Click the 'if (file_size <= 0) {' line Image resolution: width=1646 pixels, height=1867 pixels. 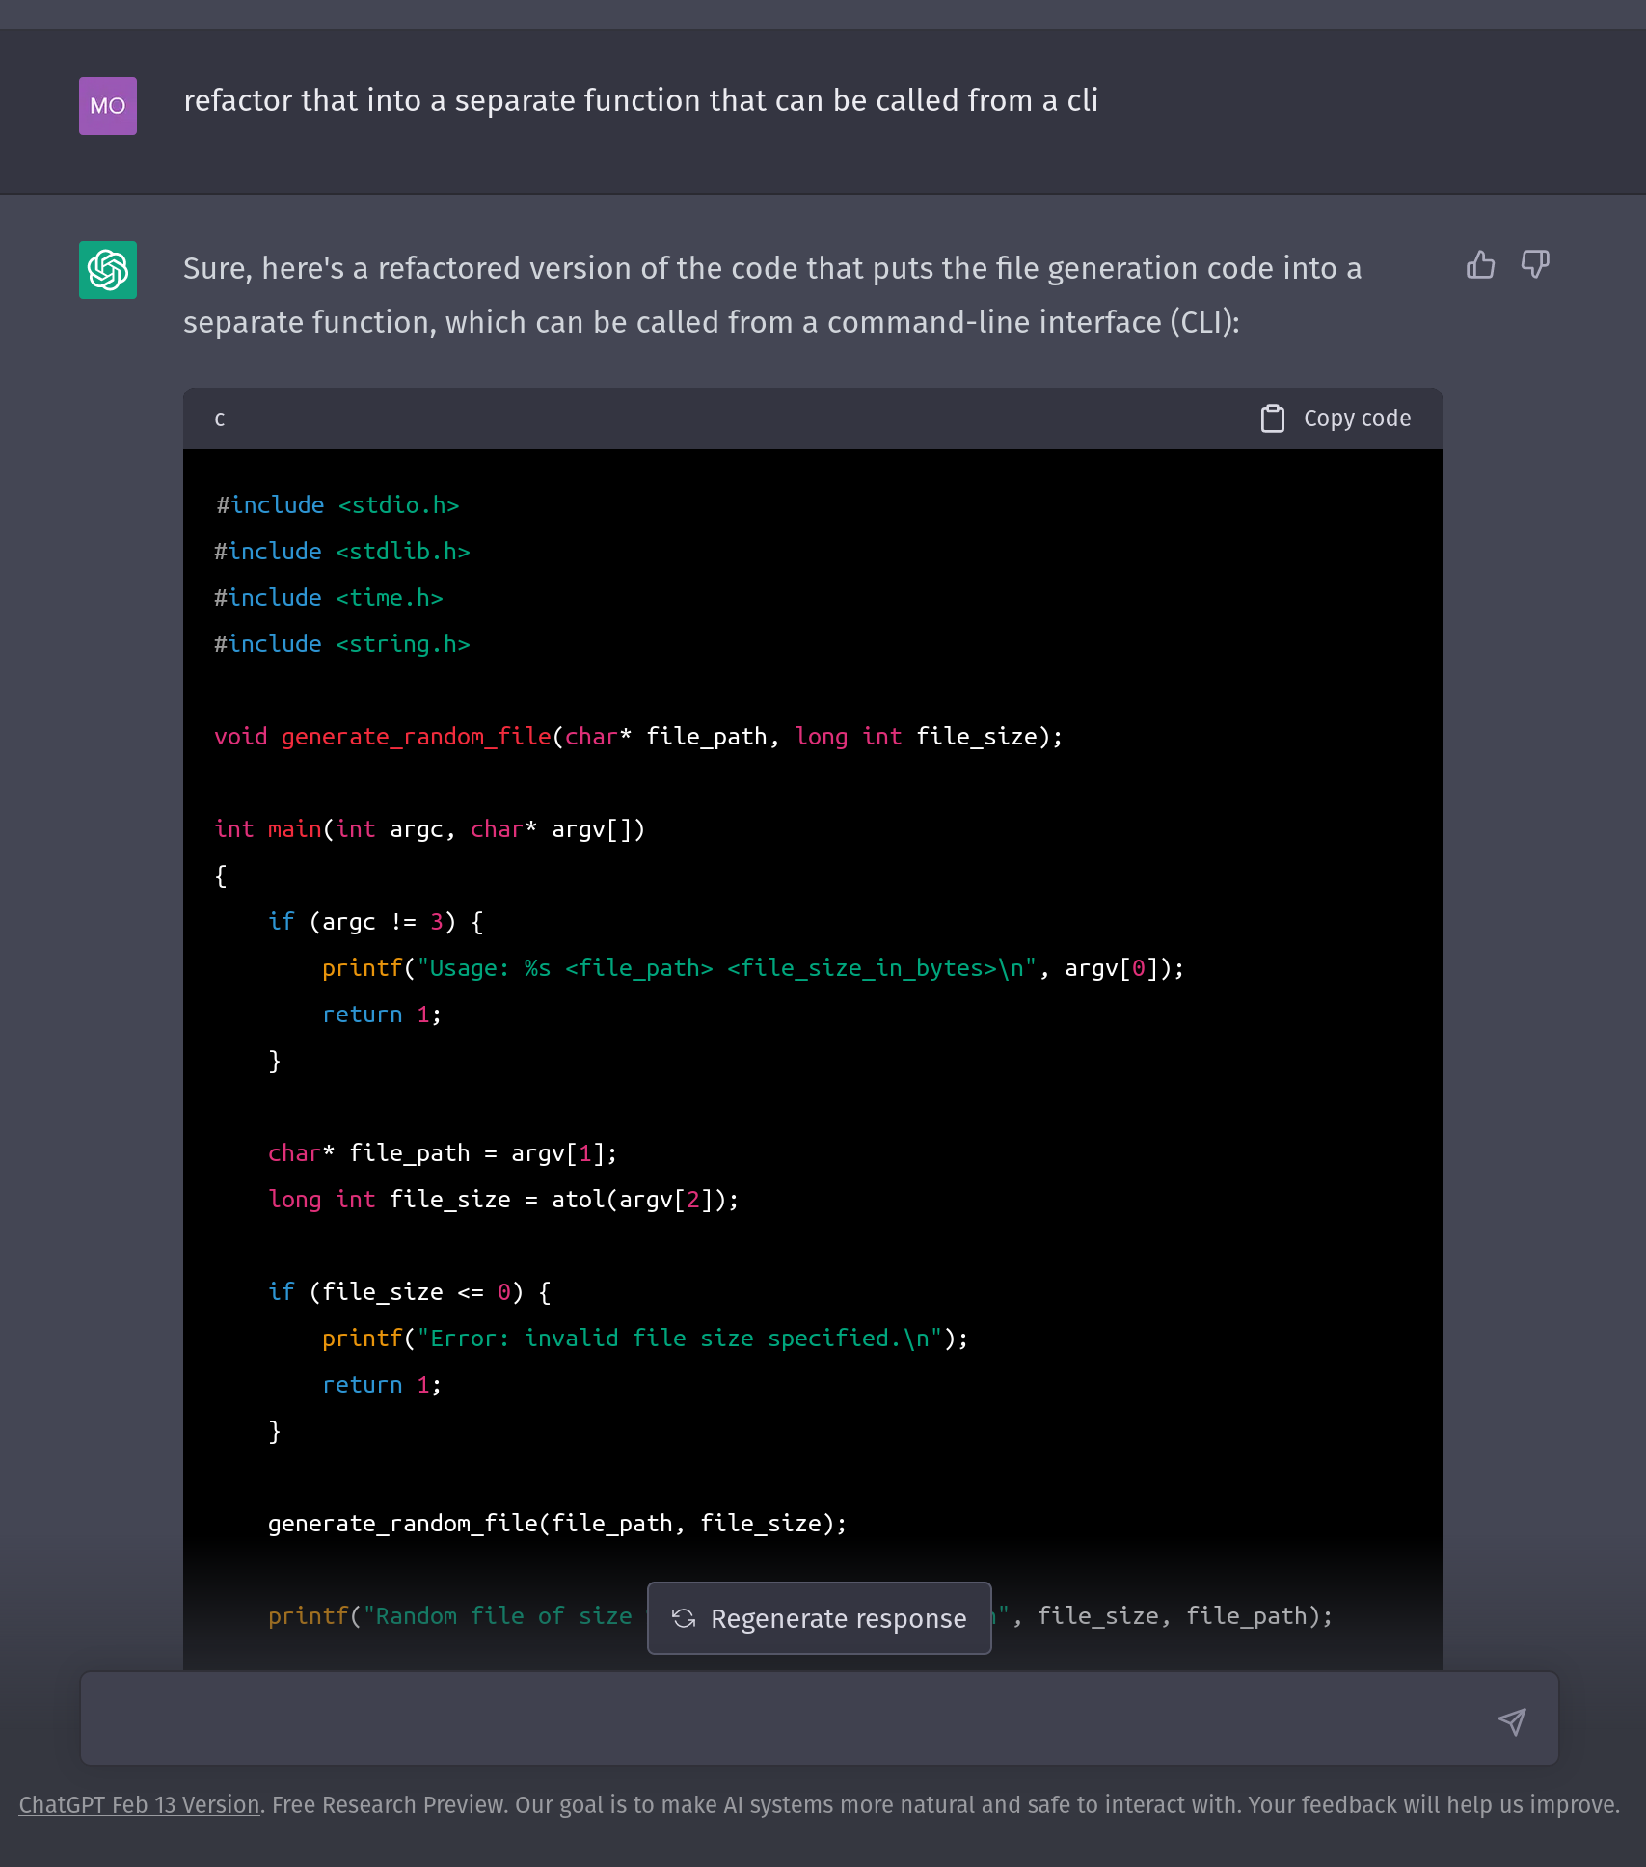tap(410, 1292)
